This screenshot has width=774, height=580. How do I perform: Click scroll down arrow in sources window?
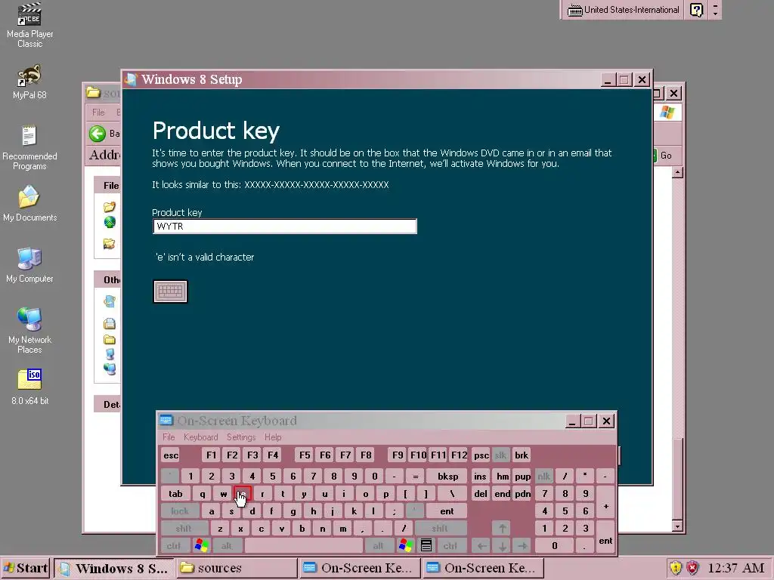[x=678, y=526]
